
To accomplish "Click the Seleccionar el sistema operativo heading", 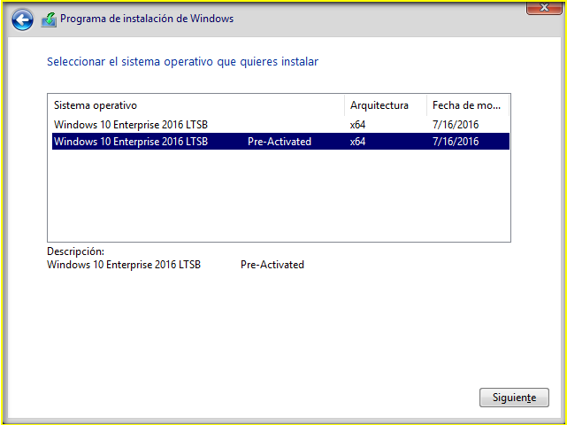I will point(182,62).
